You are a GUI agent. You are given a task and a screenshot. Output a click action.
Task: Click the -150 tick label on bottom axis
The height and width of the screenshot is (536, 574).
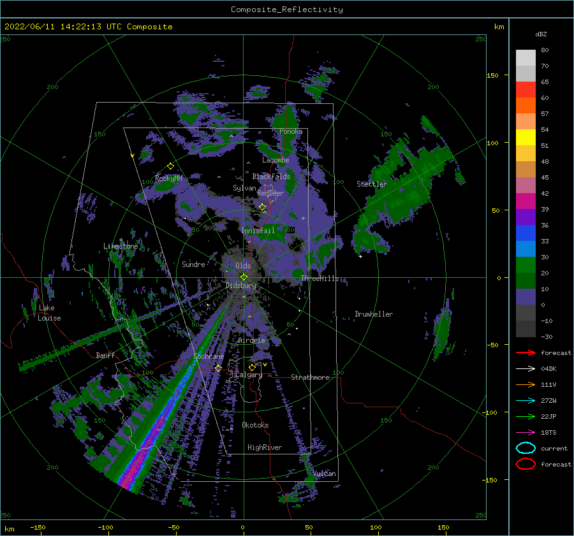(38, 527)
